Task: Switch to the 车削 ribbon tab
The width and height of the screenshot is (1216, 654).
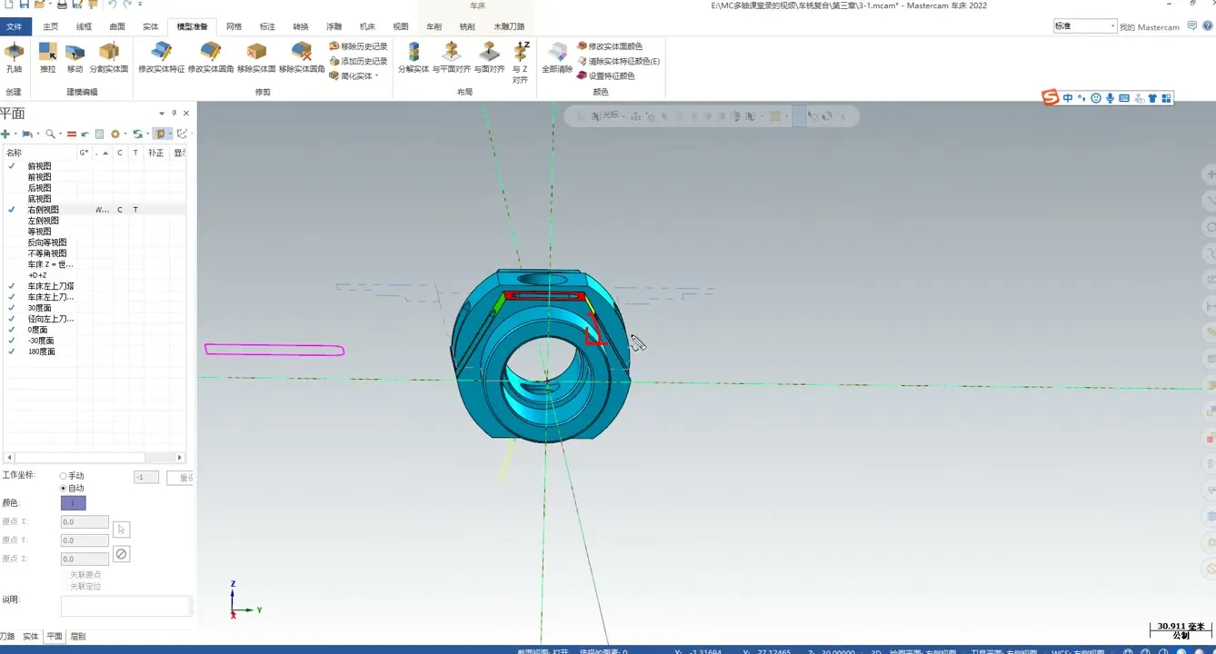Action: click(x=434, y=27)
